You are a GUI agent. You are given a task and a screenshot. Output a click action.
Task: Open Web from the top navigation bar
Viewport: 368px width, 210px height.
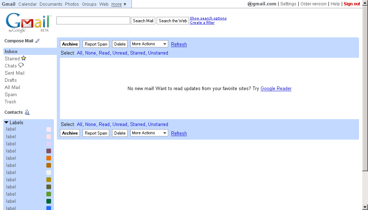[104, 4]
